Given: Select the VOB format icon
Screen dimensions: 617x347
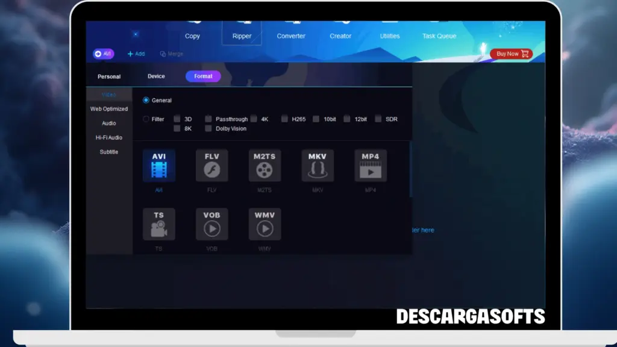Looking at the screenshot, I should pyautogui.click(x=211, y=223).
